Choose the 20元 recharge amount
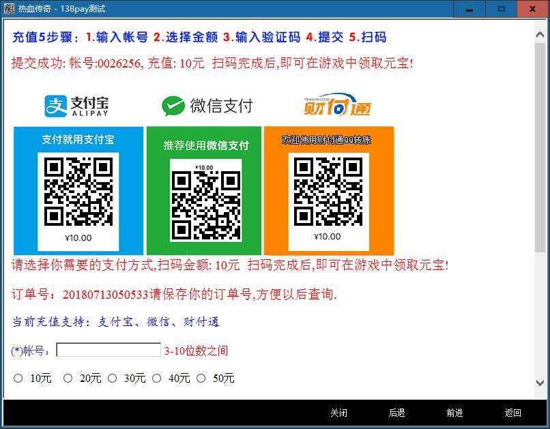This screenshot has height=429, width=550. [68, 378]
